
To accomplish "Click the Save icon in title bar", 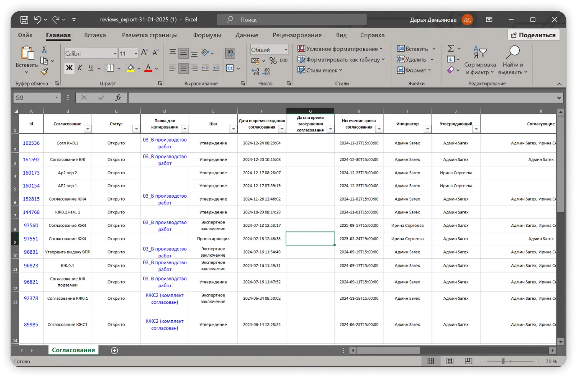I will pyautogui.click(x=24, y=20).
